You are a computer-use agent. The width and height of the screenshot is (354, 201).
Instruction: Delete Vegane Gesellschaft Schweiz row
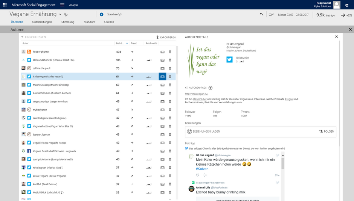coord(170,151)
